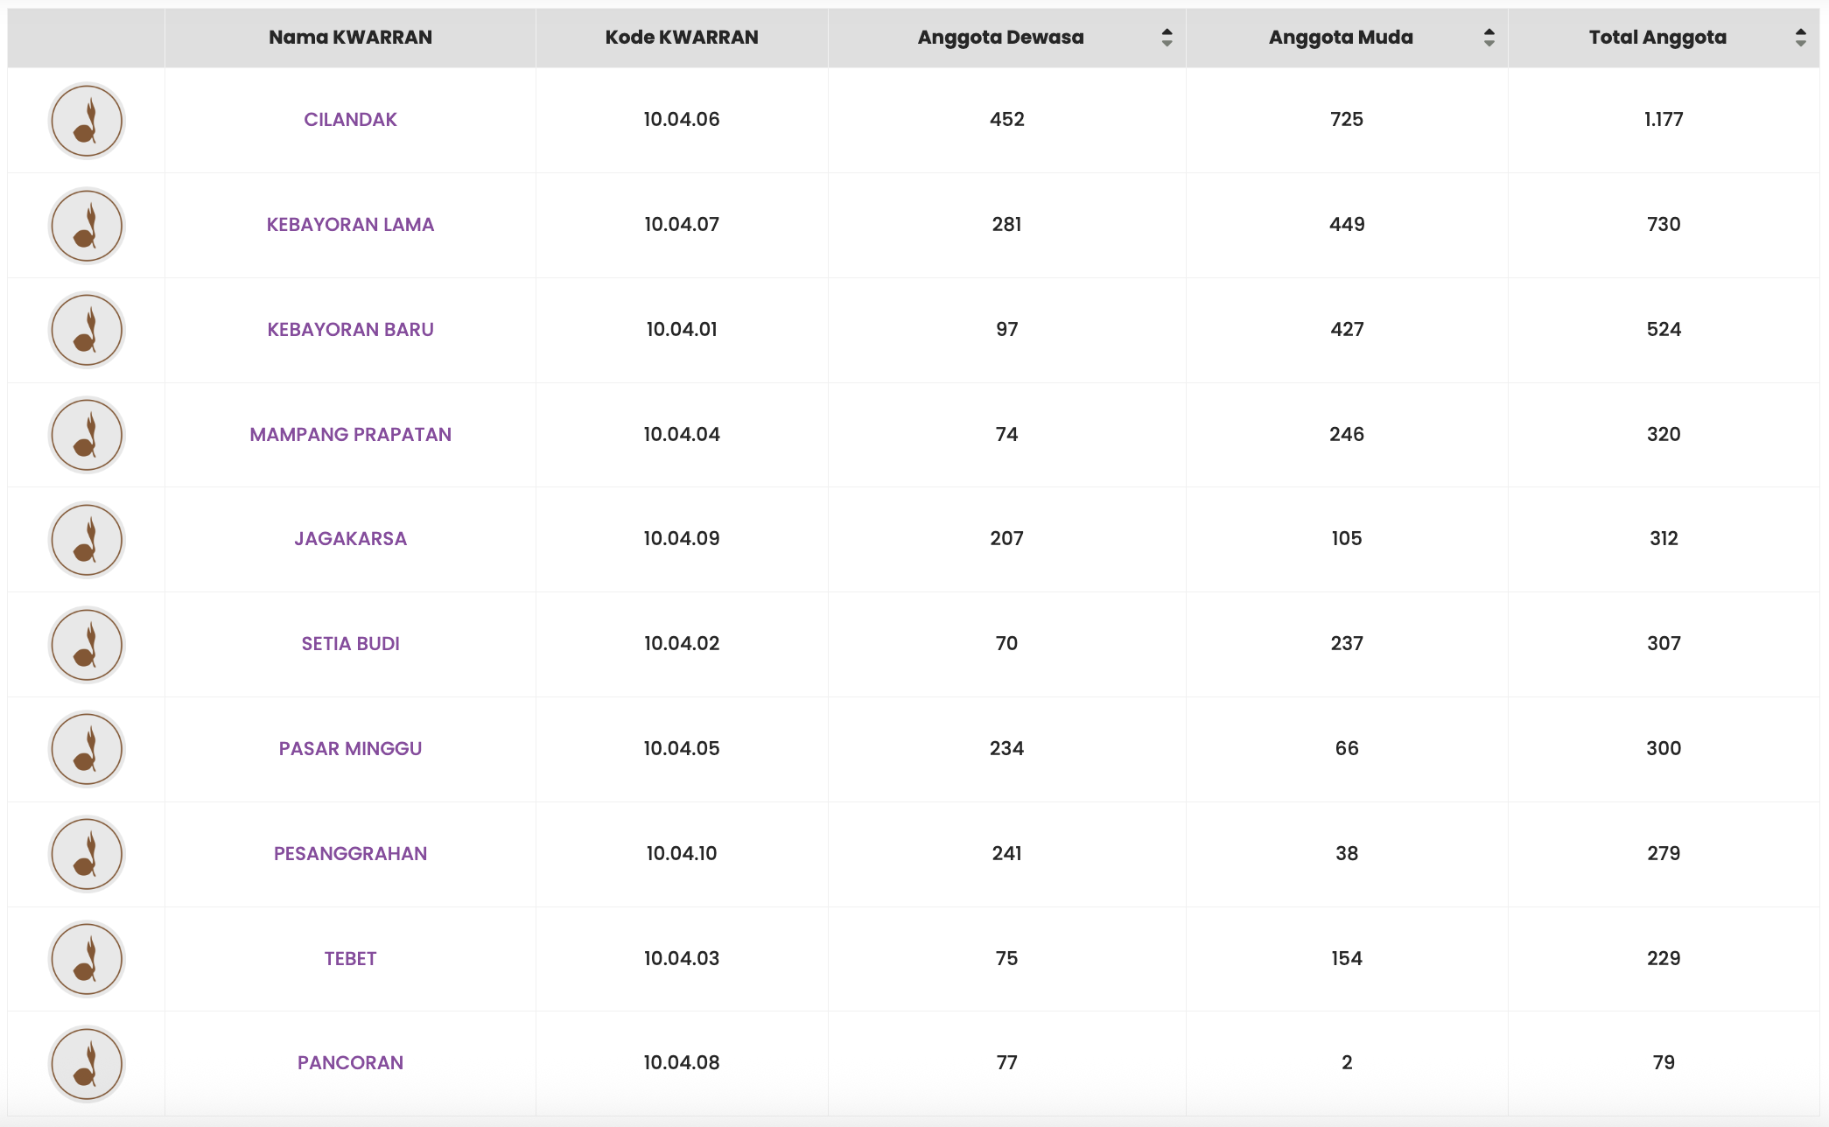Open the CILANDAK kwarran link
The image size is (1829, 1127).
(350, 120)
